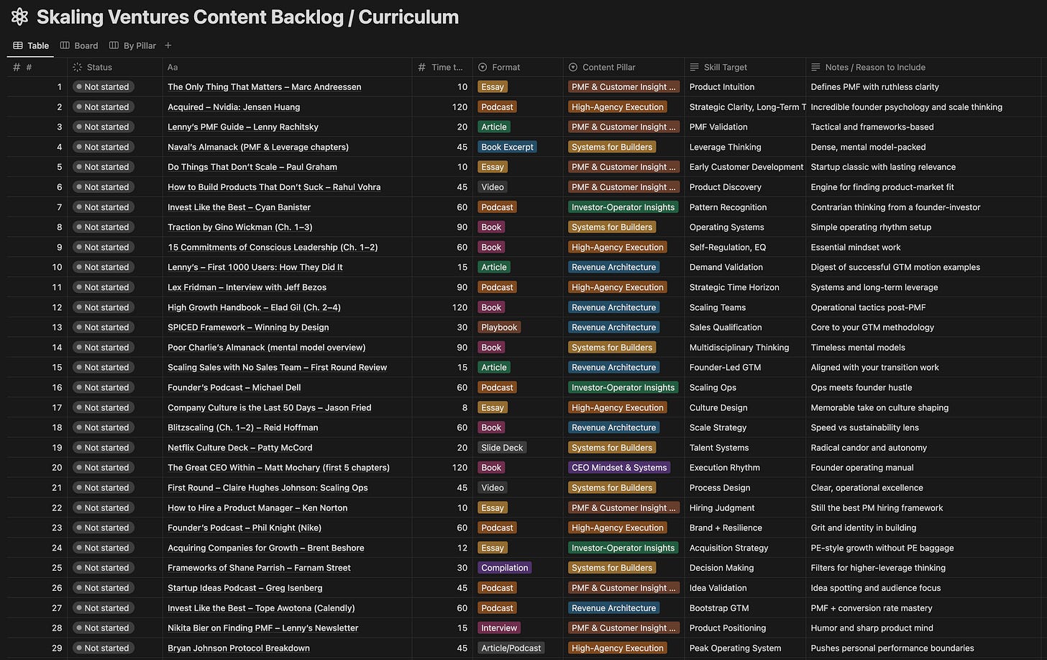Click the Not started status in row 1
The height and width of the screenshot is (660, 1047).
(x=102, y=87)
